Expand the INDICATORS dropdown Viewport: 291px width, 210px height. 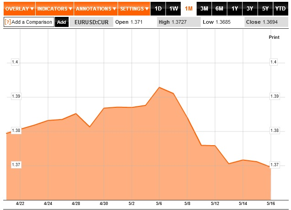click(54, 9)
